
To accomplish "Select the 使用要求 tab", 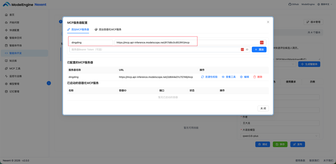I will tap(291, 82).
